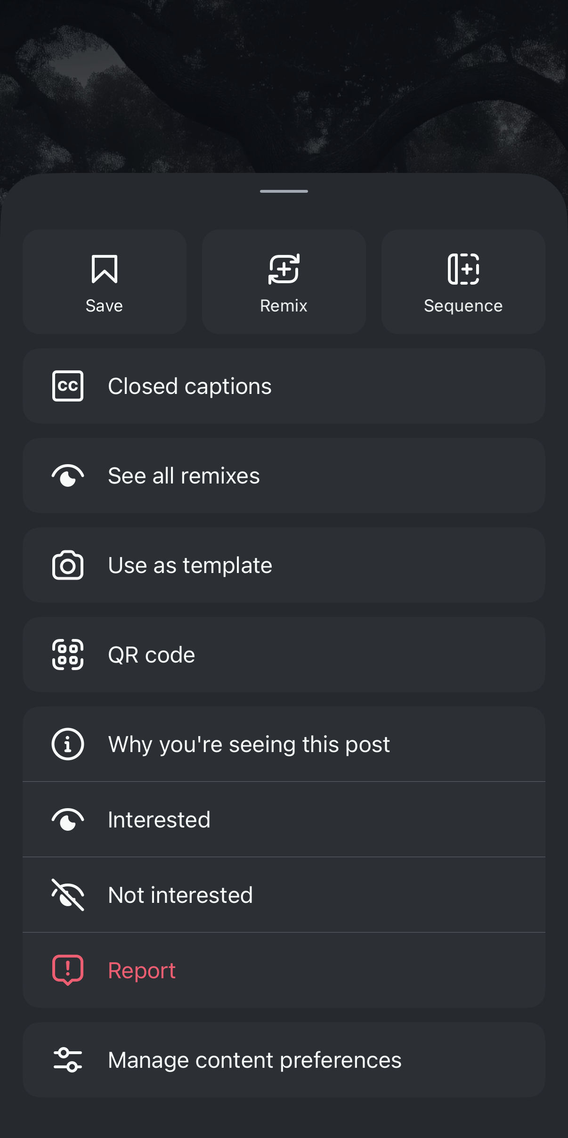The width and height of the screenshot is (568, 1138).
Task: Tap the sliders preferences icon
Action: 68,1060
